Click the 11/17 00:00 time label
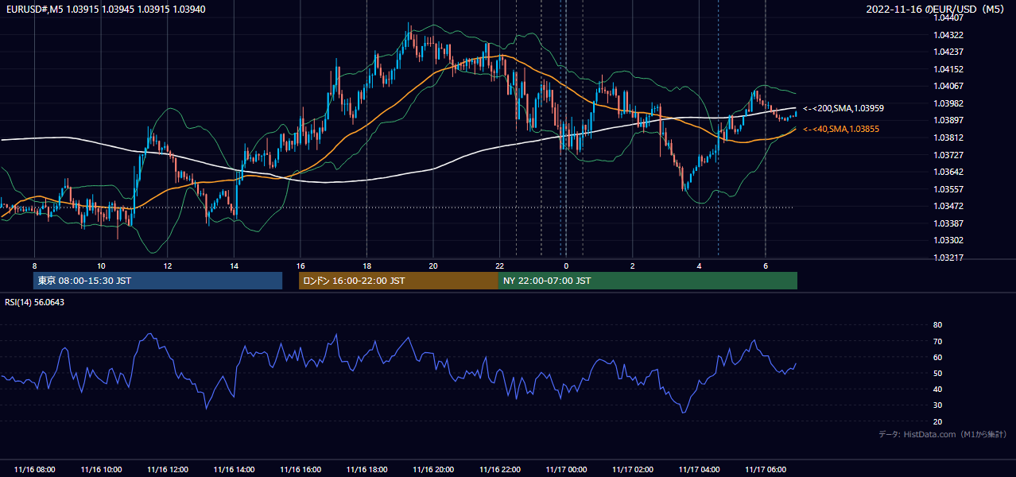The image size is (1016, 477). click(x=566, y=470)
